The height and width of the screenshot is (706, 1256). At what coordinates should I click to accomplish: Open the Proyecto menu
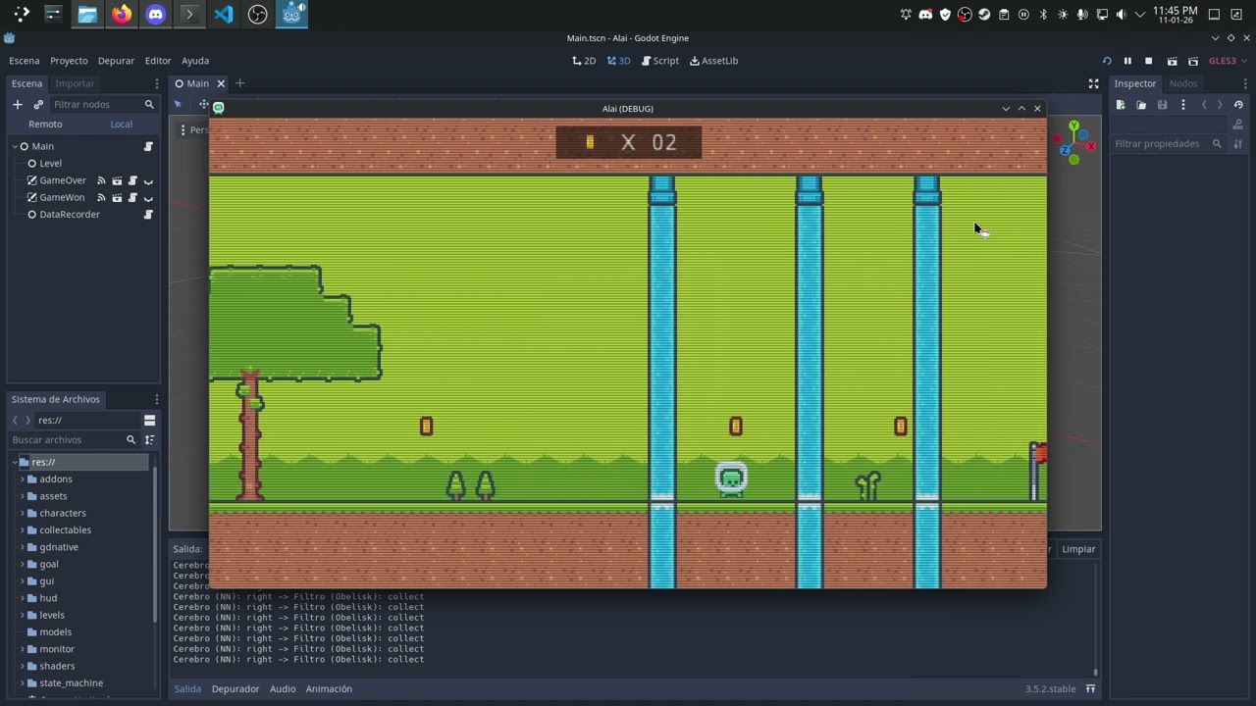click(69, 61)
